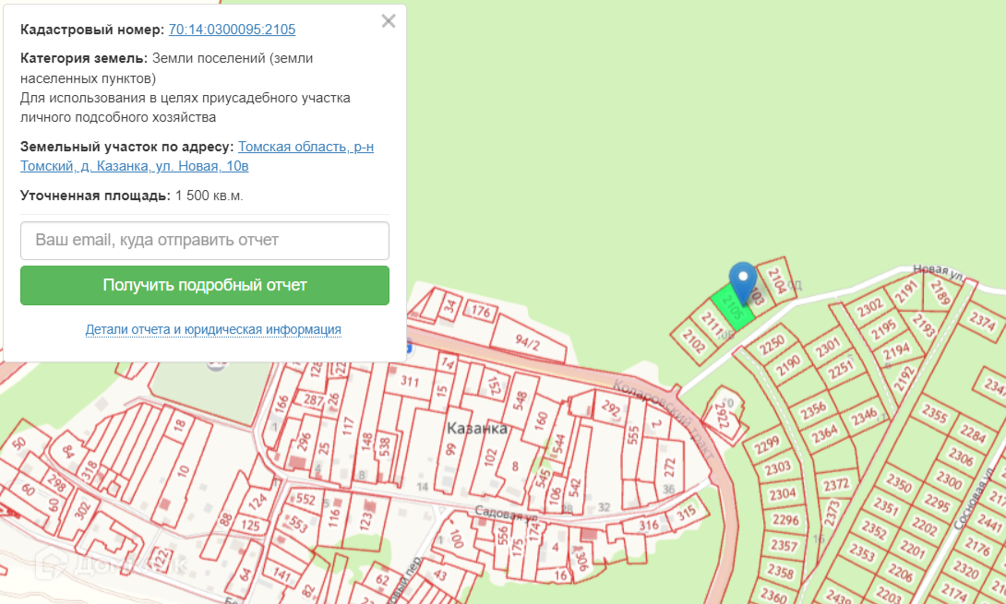The width and height of the screenshot is (1006, 604).
Task: Select parcel 296 on the map
Action: click(x=305, y=441)
